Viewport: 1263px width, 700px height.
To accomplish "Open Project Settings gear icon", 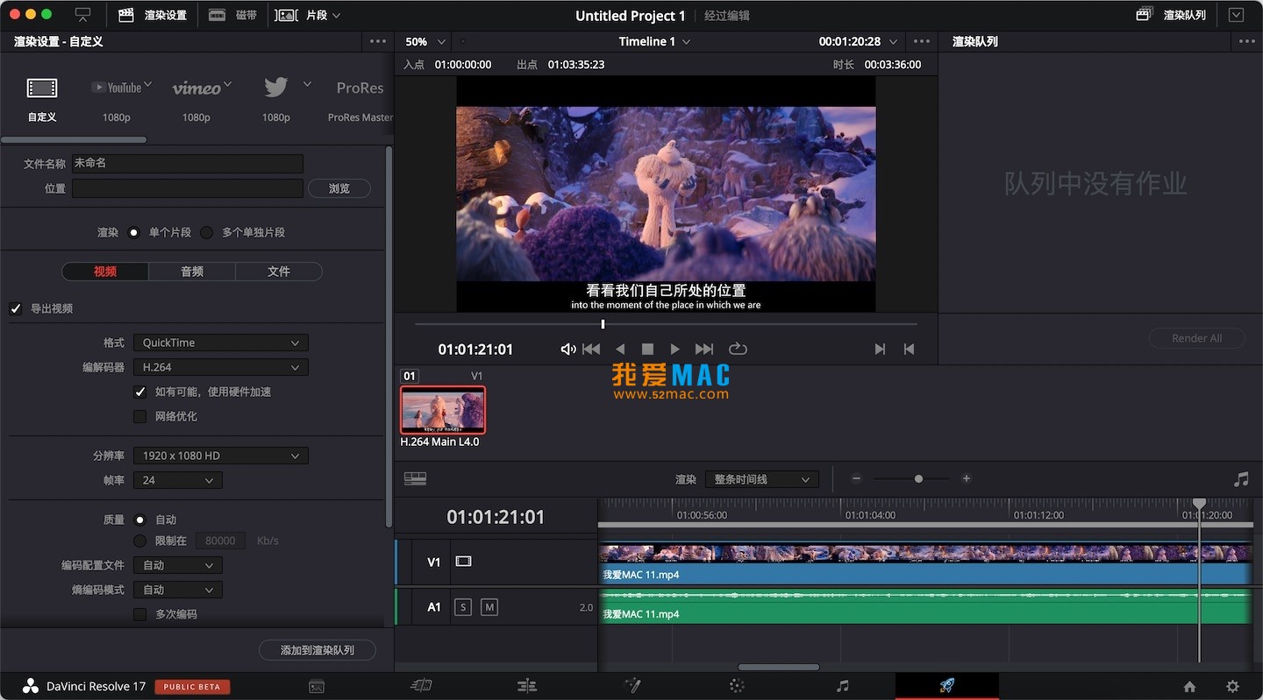I will tap(1232, 687).
